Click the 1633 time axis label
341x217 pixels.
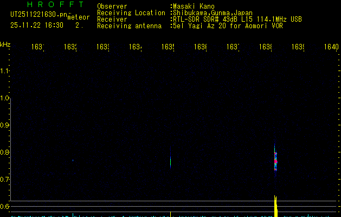102,47
